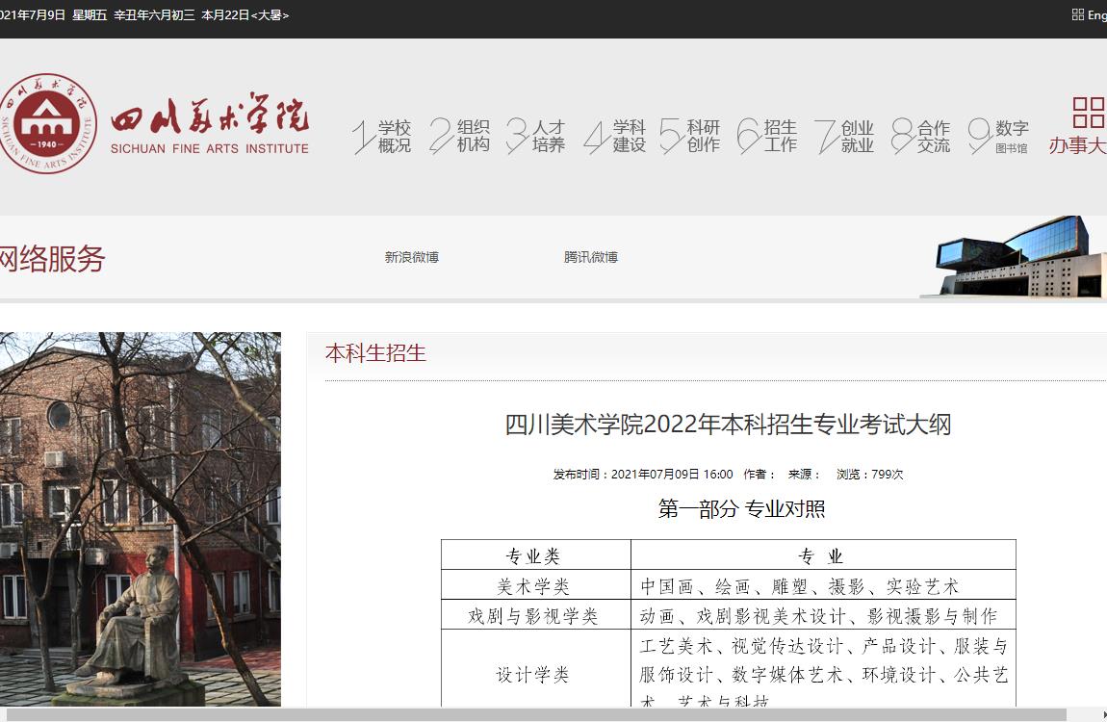This screenshot has height=722, width=1107.
Task: Click the 四川美术学院 calligraphy wordmark
Action: pyautogui.click(x=210, y=117)
